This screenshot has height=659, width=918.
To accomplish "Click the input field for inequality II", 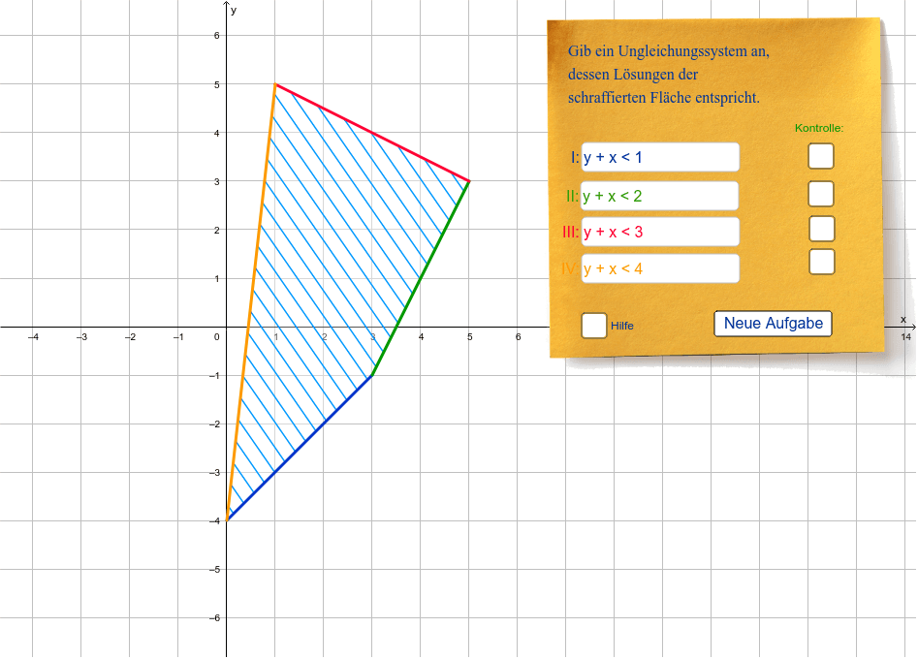I will click(660, 196).
